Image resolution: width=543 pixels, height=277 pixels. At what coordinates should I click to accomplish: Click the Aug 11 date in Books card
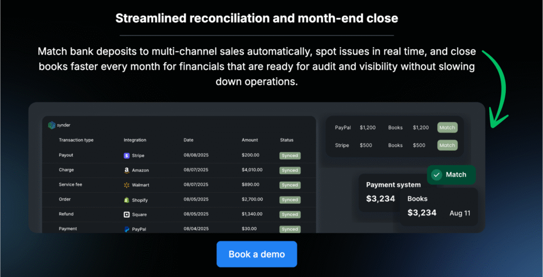(460, 213)
